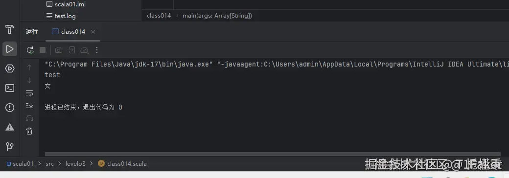Click the 运行 panel title
Screen dimensions: 509x178
(x=32, y=32)
